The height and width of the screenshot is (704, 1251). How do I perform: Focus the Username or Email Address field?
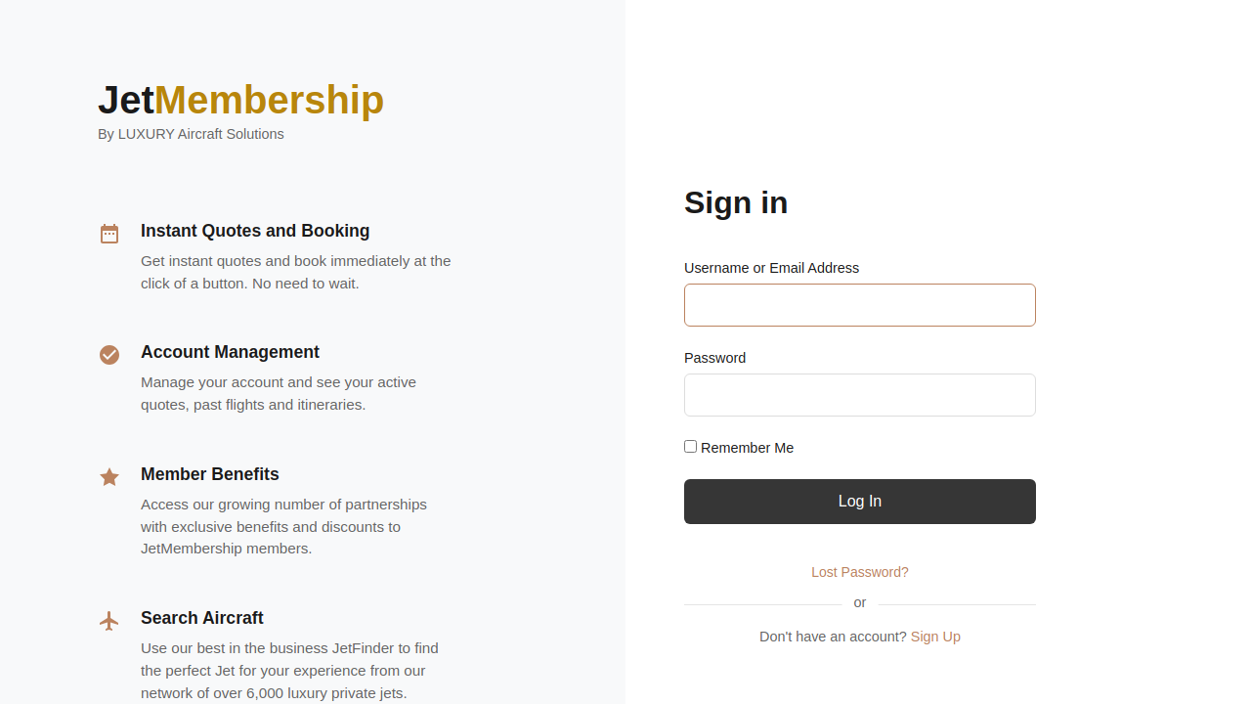860,305
